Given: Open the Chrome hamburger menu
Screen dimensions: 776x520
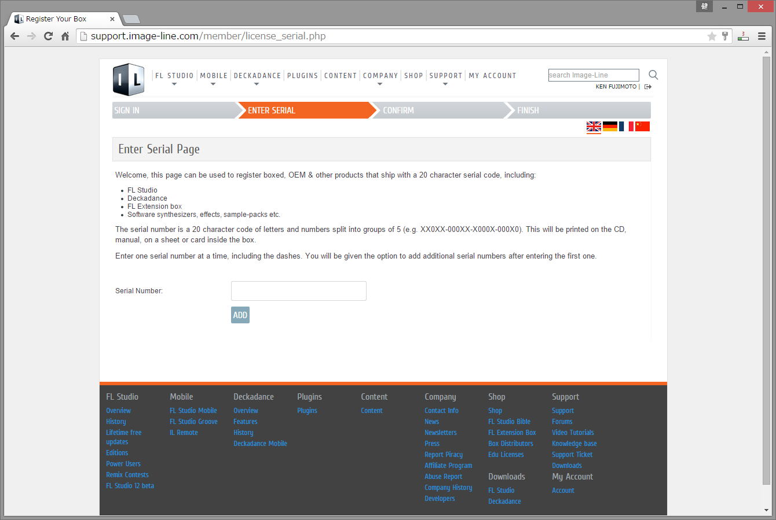Looking at the screenshot, I should click(x=762, y=36).
